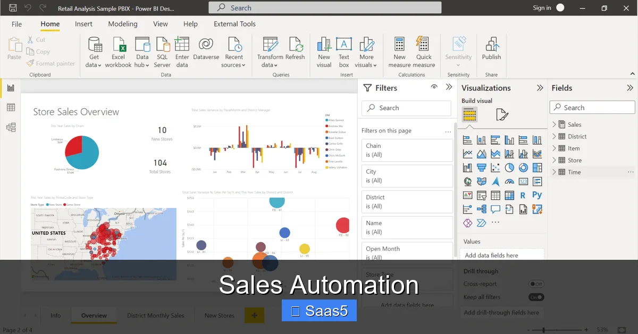
Task: Toggle Keep all filters switch
Action: [536, 297]
